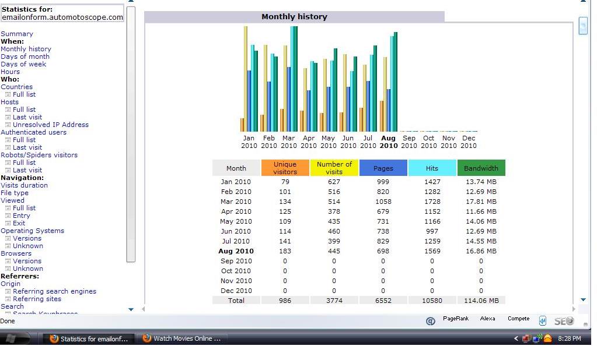
Task: Open the Countries Full list icon
Action: (8, 94)
